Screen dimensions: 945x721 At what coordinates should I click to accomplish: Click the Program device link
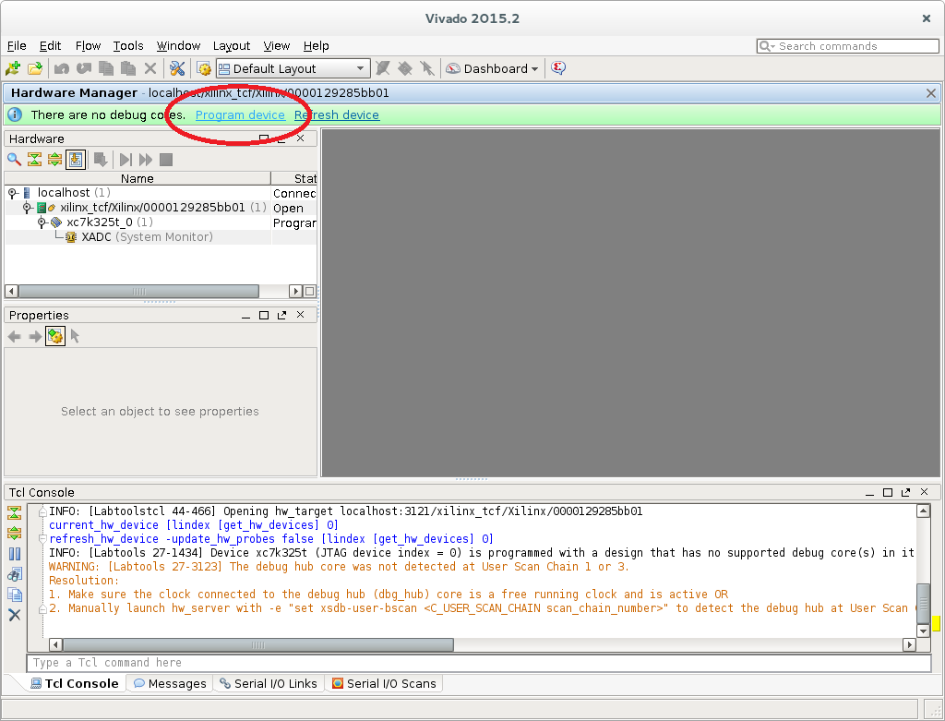tap(240, 115)
